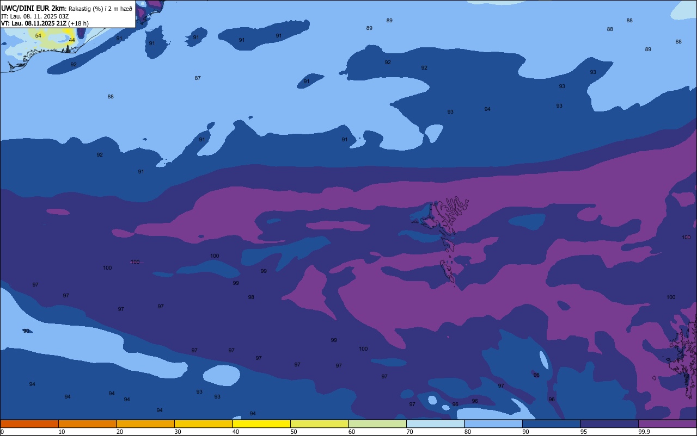Click the dark indigo 95–99.9 legend swatch
This screenshot has height=436, width=697.
click(609, 423)
